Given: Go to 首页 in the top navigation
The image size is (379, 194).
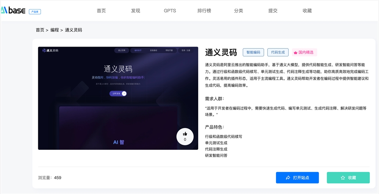Looking at the screenshot, I should (x=101, y=11).
